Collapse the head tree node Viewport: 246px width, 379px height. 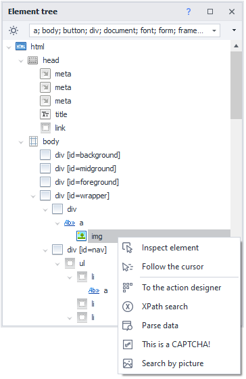21,61
